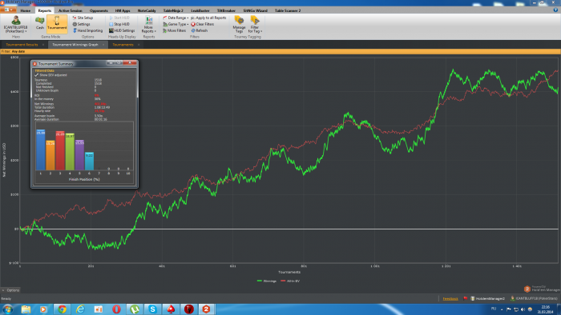This screenshot has width=561, height=315.
Task: Open PokerStars from taskbar
Action: pos(171,309)
